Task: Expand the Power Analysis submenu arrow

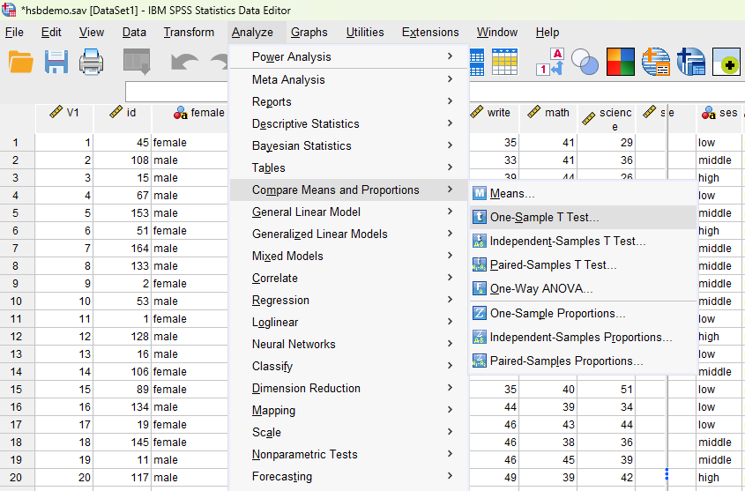Action: pyautogui.click(x=450, y=56)
